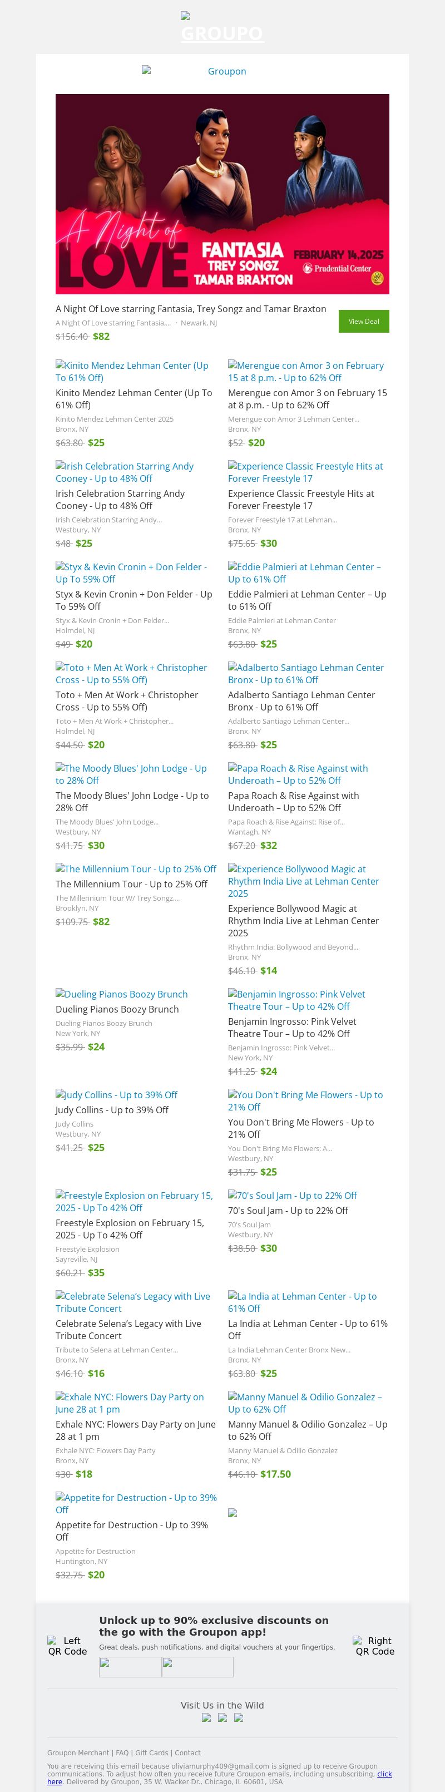Click the second app store badge
This screenshot has width=445, height=1792.
point(197,1667)
